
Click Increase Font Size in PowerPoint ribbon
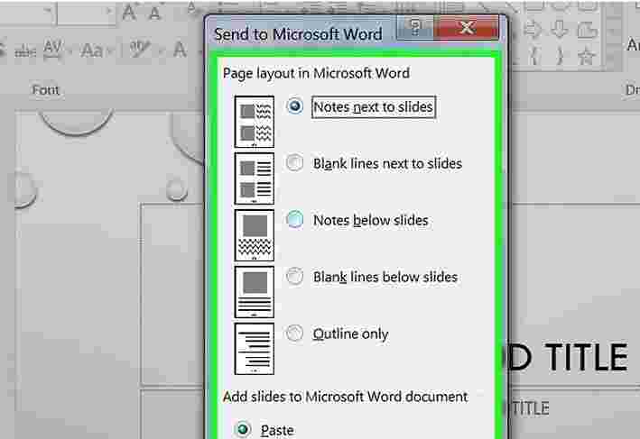pos(129,13)
